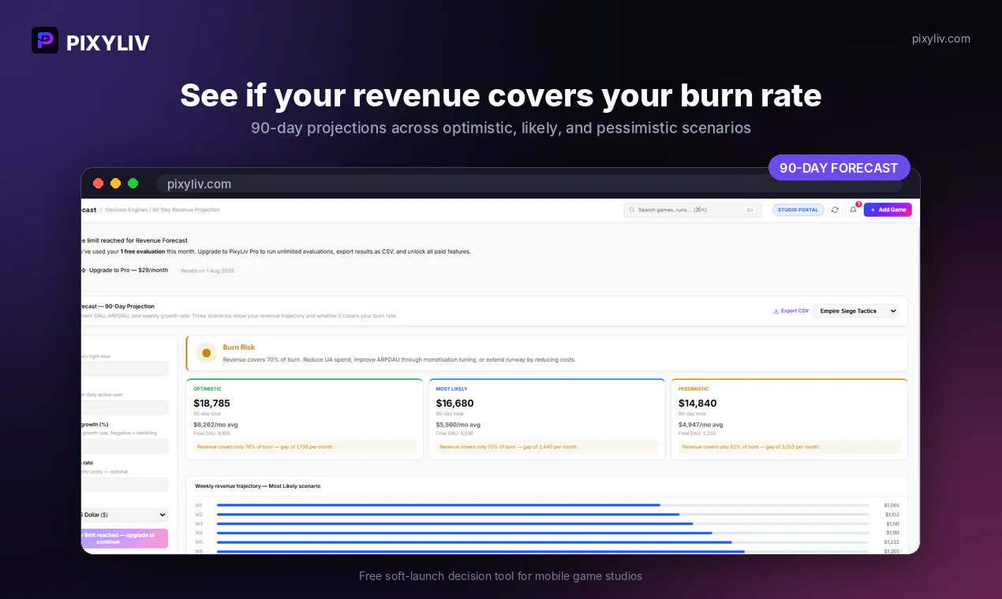This screenshot has height=599, width=1002.
Task: Click the Search games, runs field
Action: [693, 210]
